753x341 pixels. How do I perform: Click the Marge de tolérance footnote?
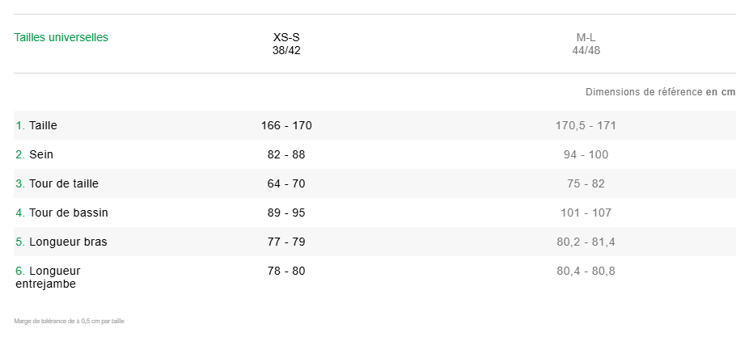69,322
